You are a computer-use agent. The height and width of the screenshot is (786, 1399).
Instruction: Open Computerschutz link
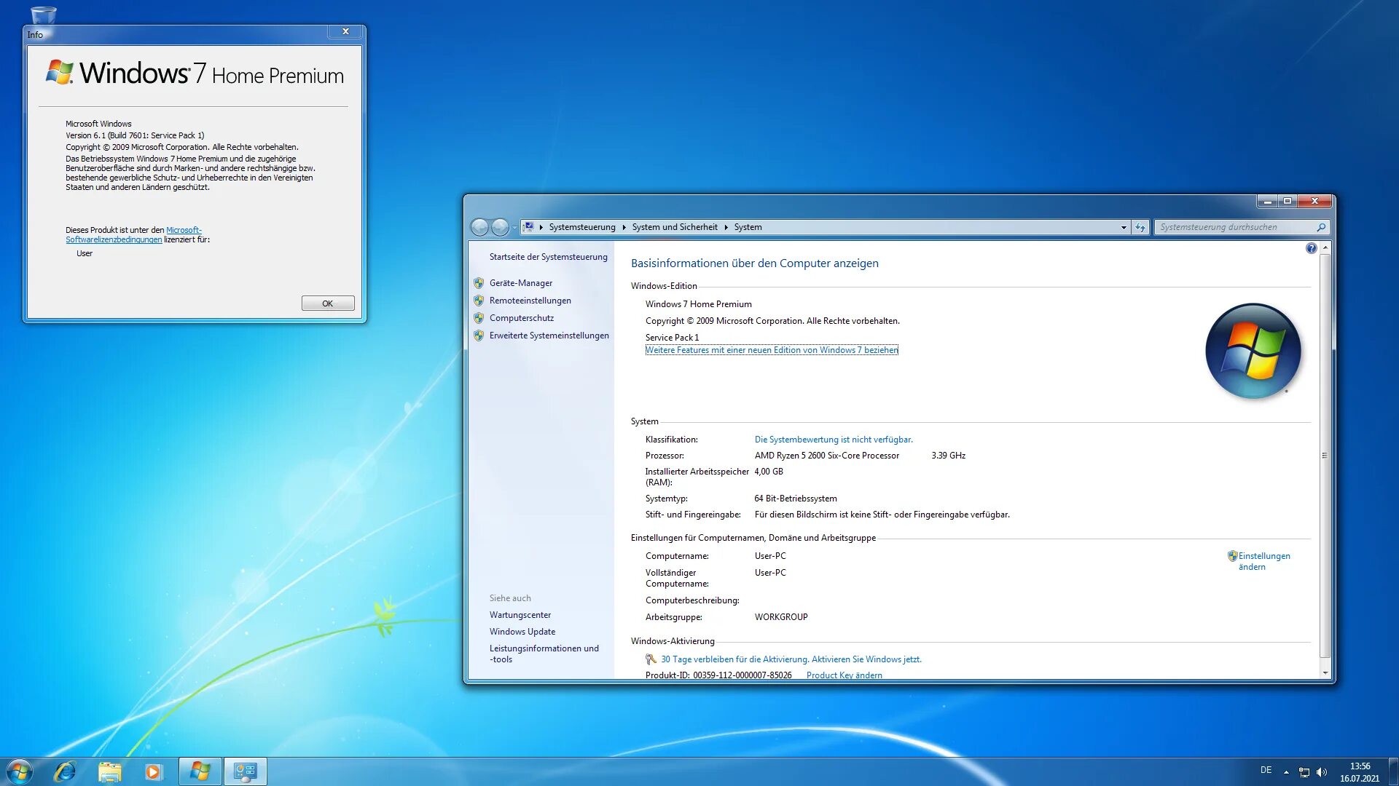[522, 318]
